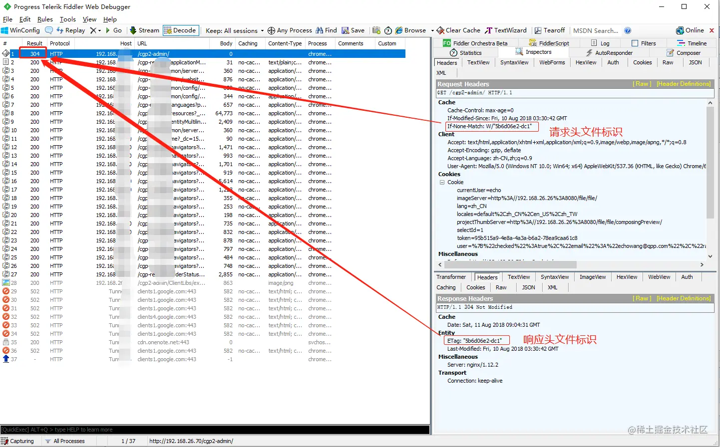
Task: Switch to the Composer tab
Action: pyautogui.click(x=684, y=53)
